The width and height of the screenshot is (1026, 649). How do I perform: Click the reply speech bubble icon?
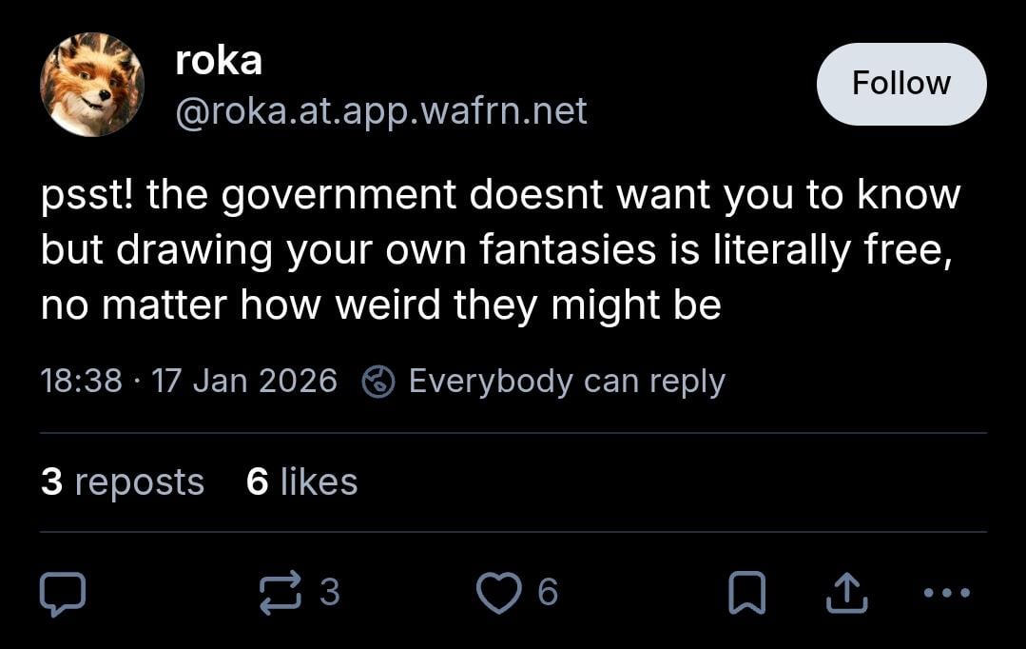(63, 593)
